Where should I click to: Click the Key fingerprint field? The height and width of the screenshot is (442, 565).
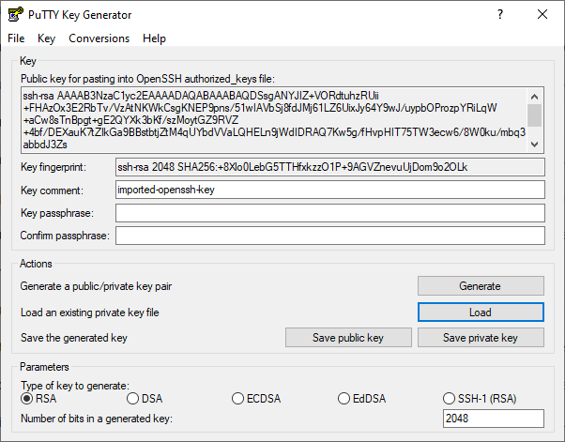tap(330, 167)
